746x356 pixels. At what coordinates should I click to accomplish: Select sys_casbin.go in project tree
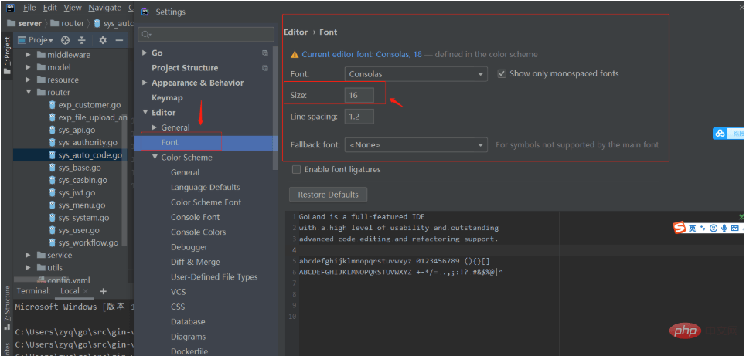pos(83,180)
